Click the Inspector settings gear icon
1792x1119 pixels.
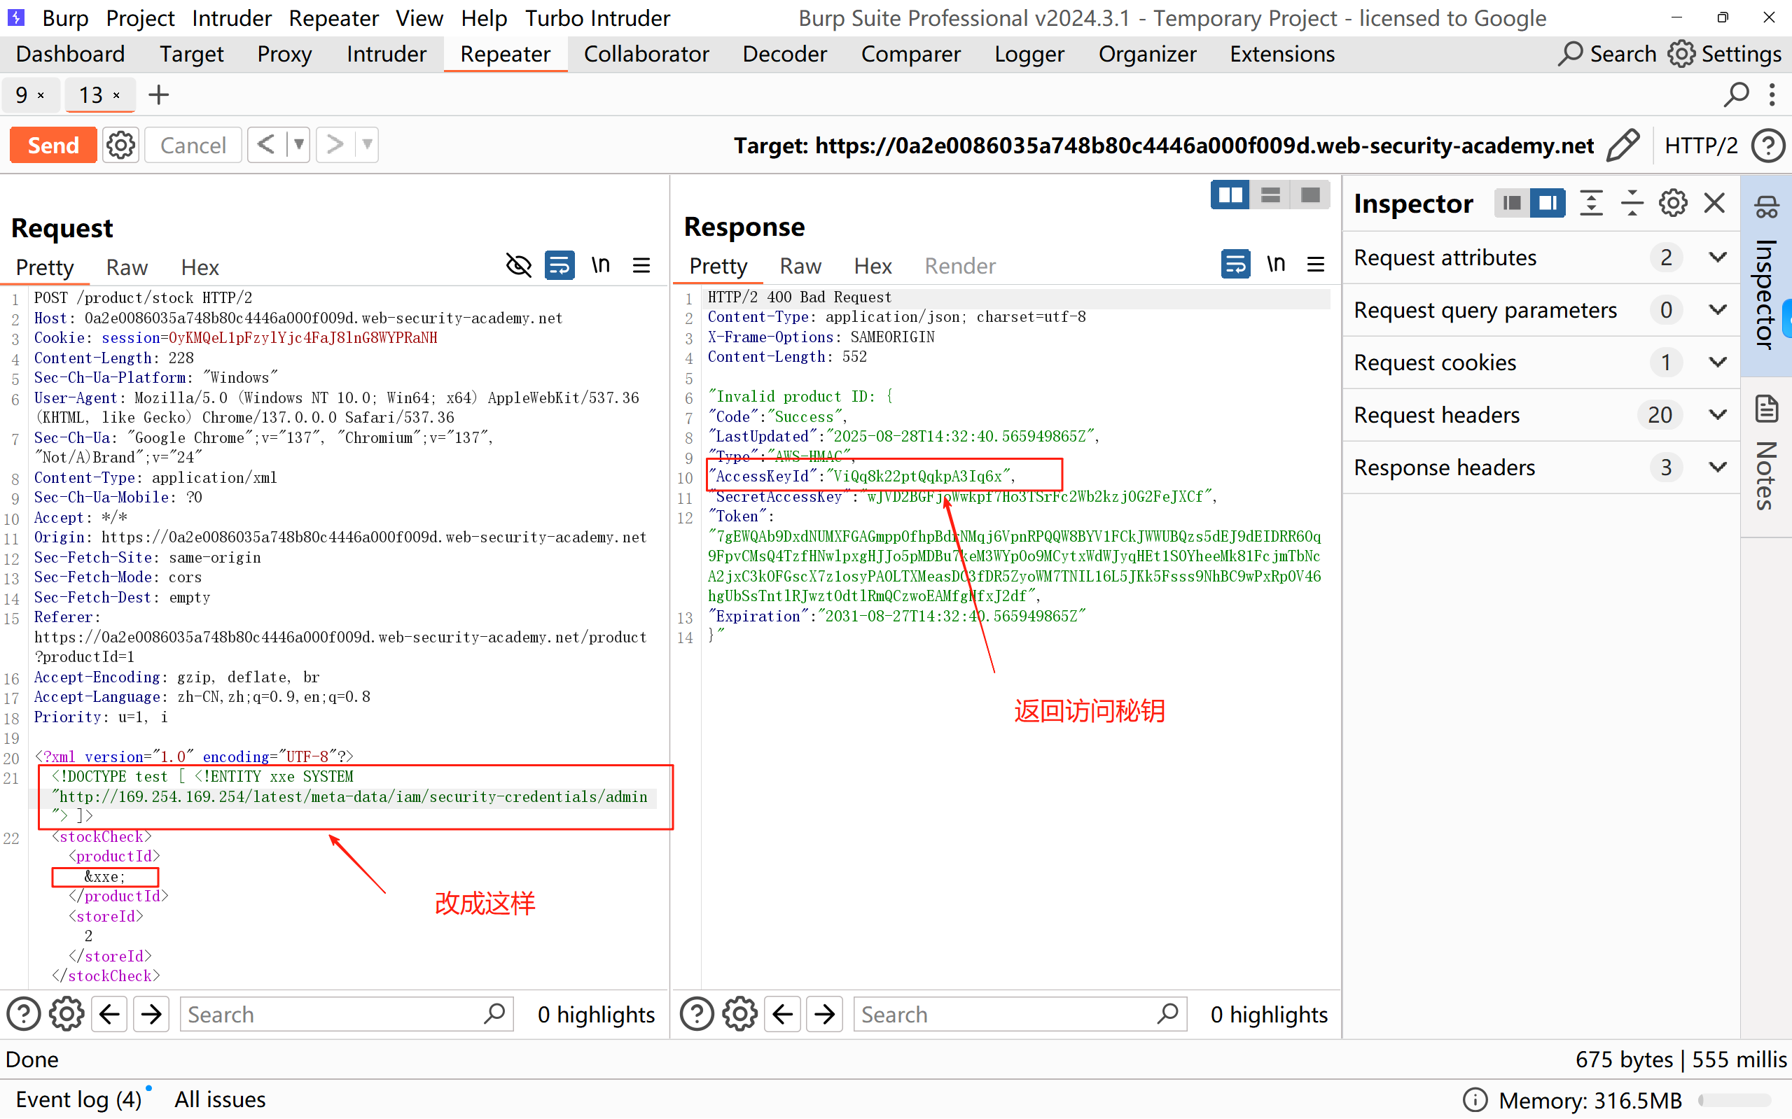point(1672,203)
